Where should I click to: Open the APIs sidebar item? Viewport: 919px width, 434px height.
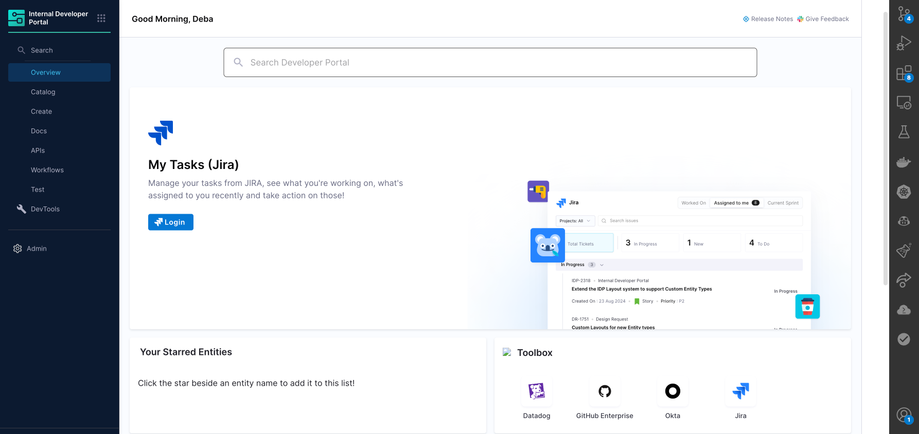pyautogui.click(x=38, y=150)
